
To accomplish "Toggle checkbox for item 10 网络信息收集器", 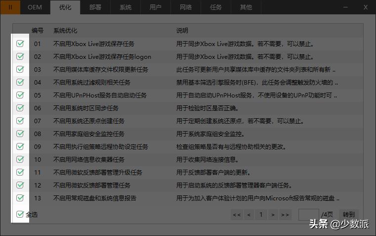I will 20,159.
